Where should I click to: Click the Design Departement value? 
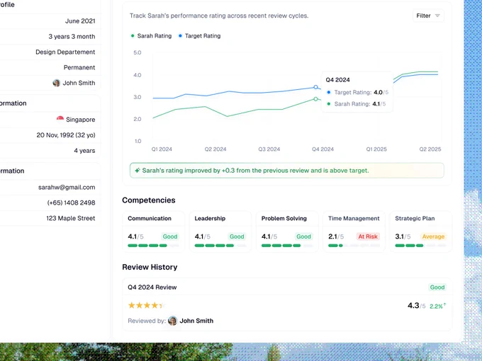(65, 52)
